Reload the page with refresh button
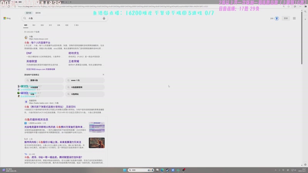The height and width of the screenshot is (173, 308). (8, 7)
